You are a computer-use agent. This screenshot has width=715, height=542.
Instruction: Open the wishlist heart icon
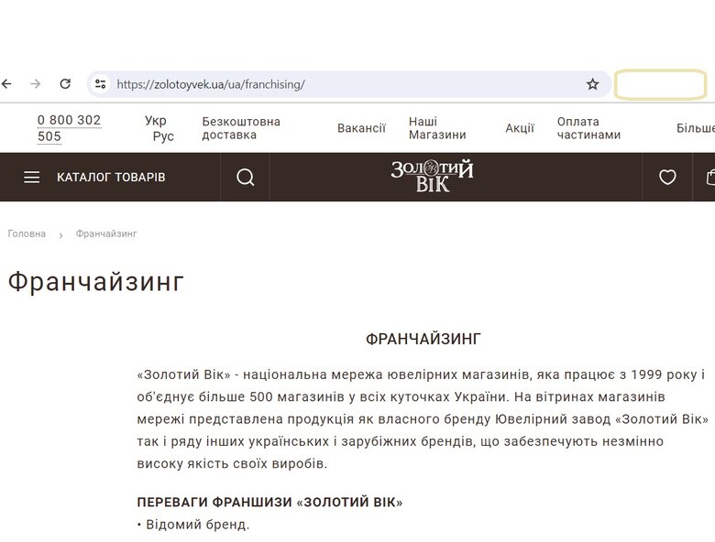[x=667, y=178]
